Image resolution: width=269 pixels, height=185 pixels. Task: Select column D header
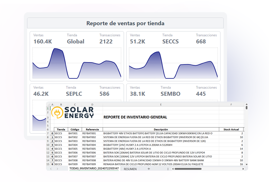pos(92,105)
